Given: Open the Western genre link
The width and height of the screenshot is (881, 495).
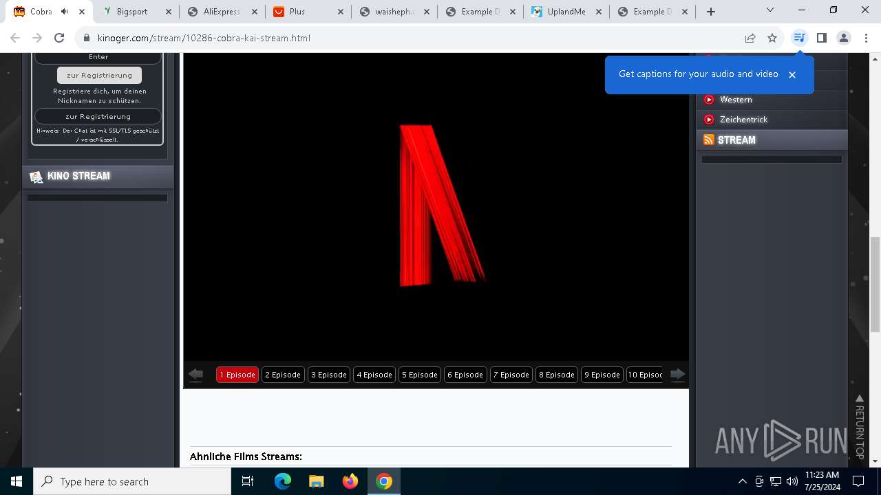Looking at the screenshot, I should point(736,100).
